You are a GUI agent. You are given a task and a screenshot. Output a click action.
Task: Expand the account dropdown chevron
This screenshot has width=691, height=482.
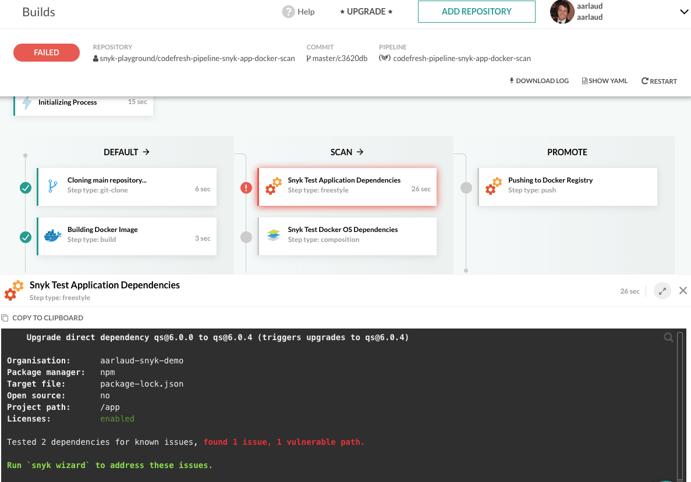(684, 12)
